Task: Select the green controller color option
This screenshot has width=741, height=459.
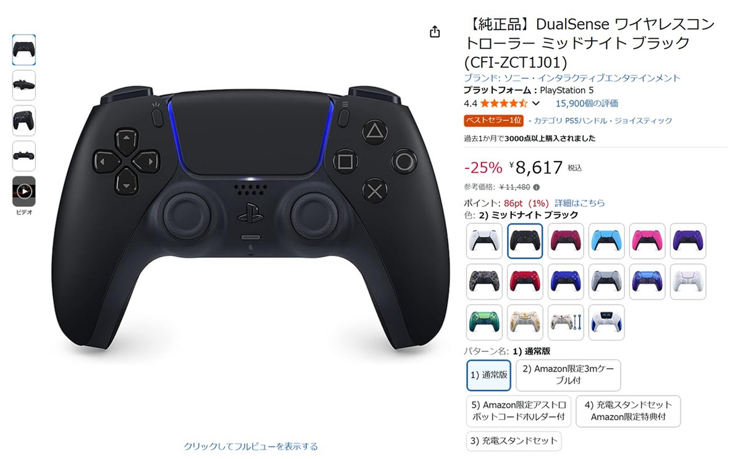Action: [485, 323]
